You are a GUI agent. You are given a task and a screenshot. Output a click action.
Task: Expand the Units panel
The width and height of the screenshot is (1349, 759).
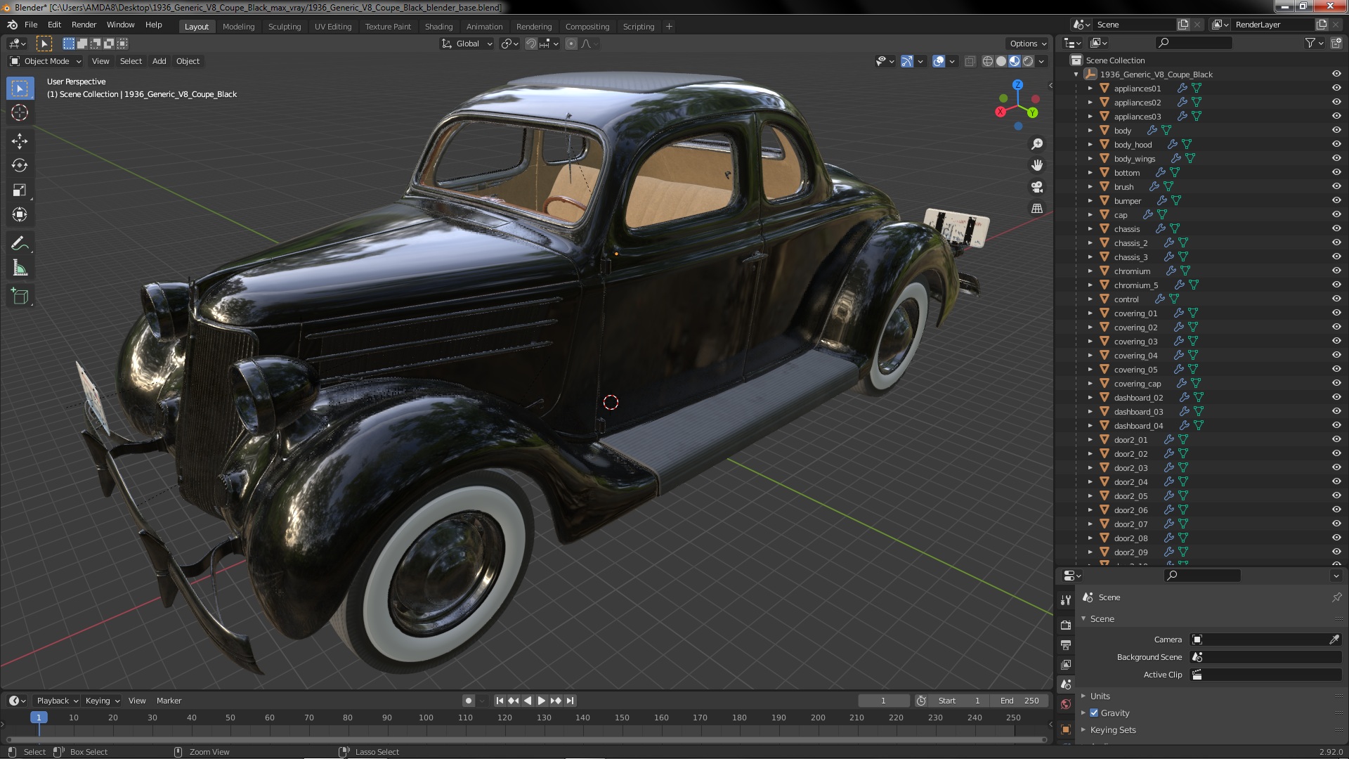tap(1083, 696)
